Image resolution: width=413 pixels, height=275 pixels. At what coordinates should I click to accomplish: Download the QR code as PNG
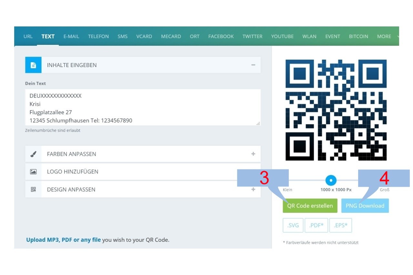tap(365, 205)
